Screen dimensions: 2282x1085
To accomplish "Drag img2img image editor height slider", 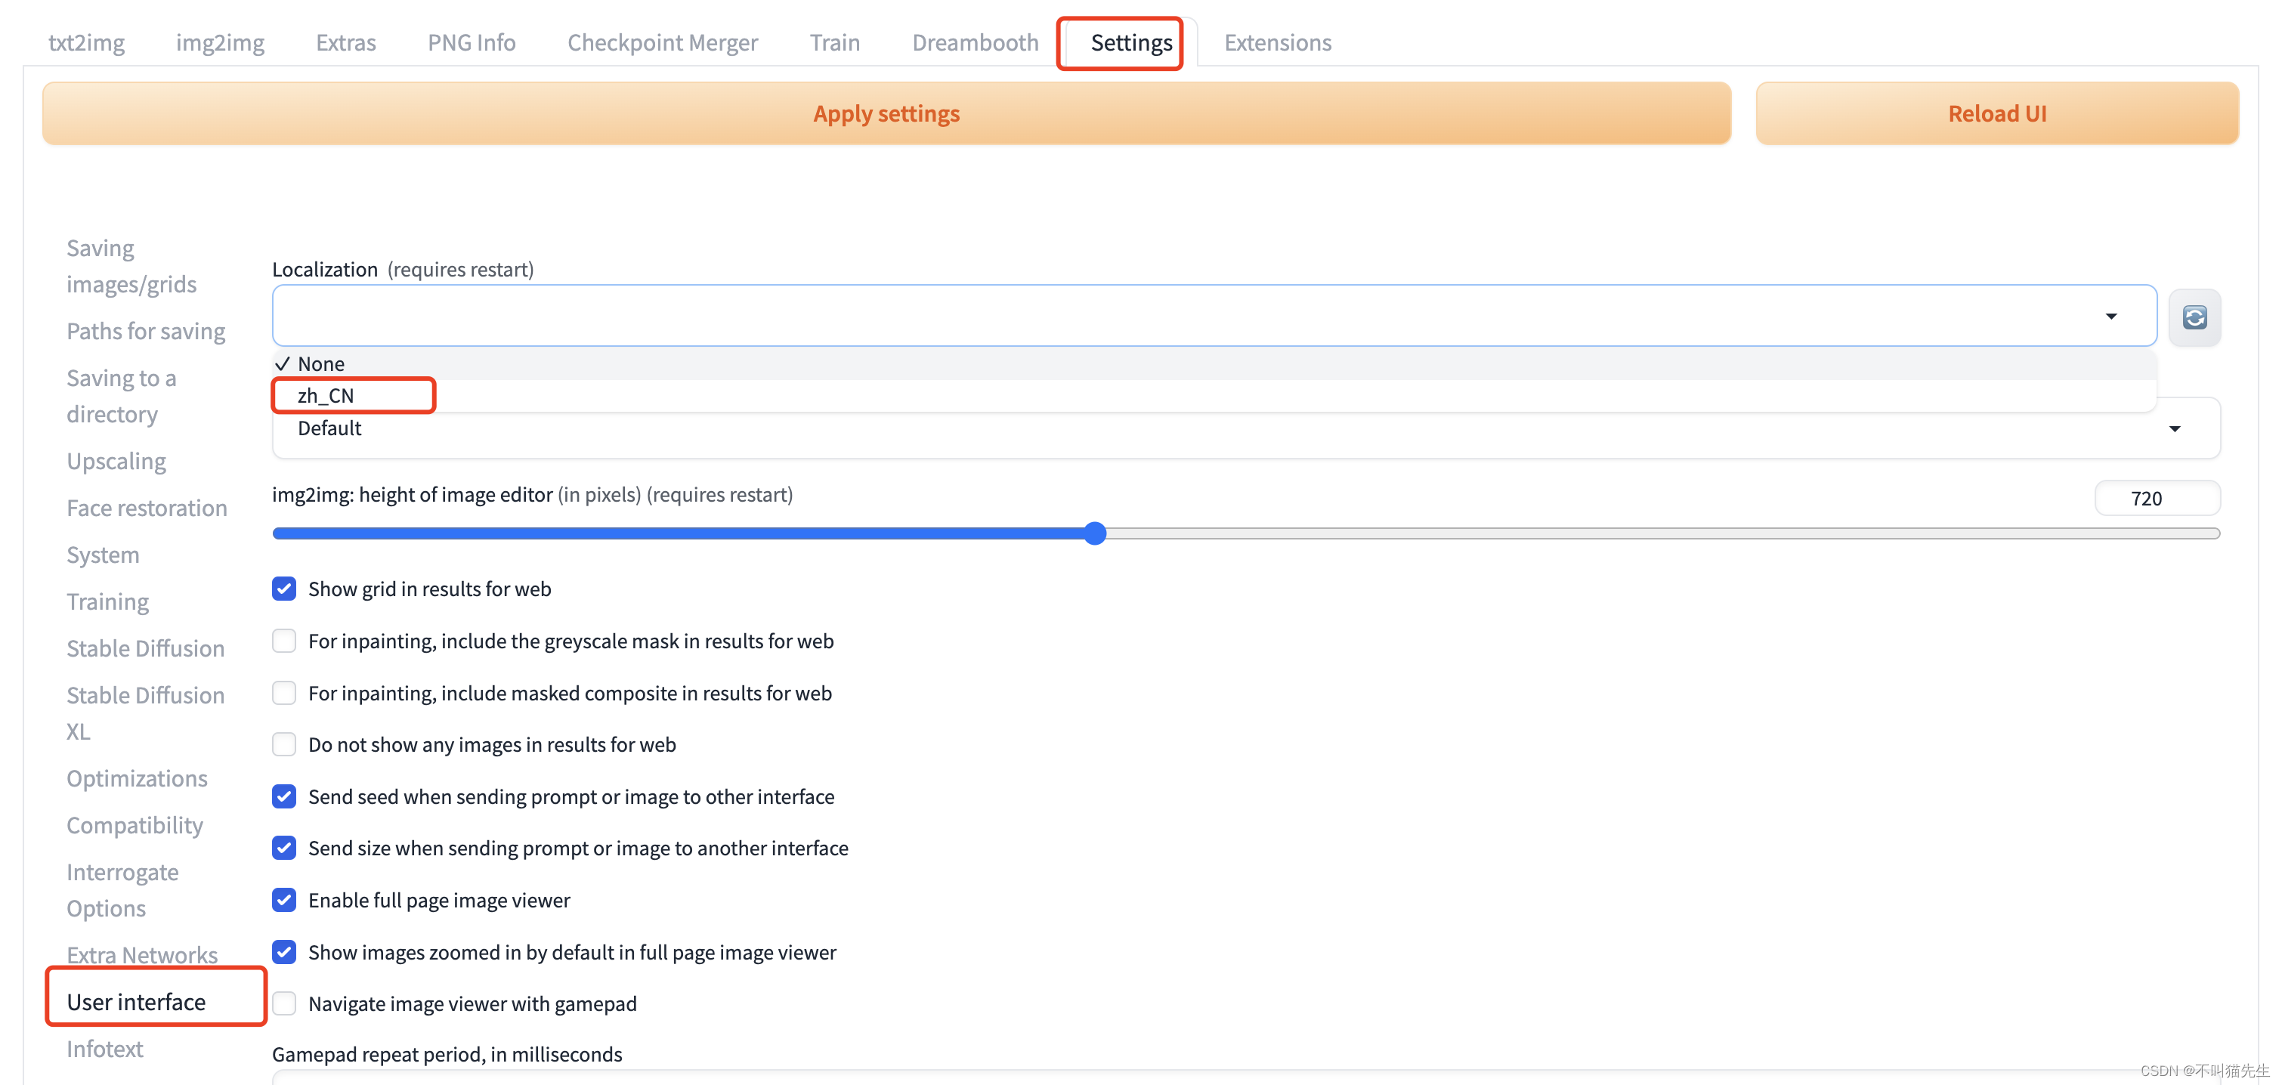I will point(1093,533).
